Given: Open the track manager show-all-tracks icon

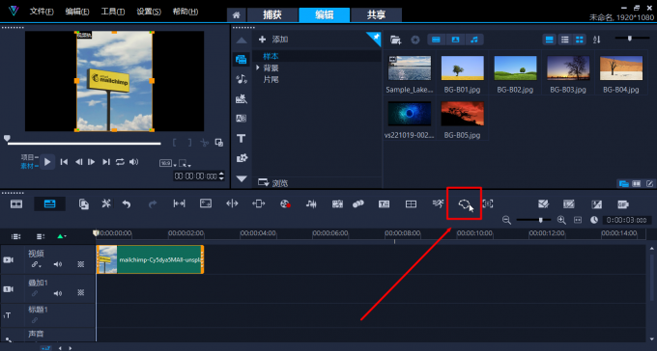Looking at the screenshot, I should (15, 236).
